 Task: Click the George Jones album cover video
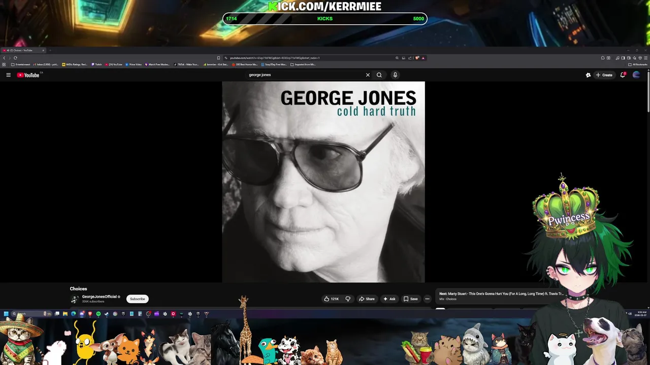[x=323, y=182]
